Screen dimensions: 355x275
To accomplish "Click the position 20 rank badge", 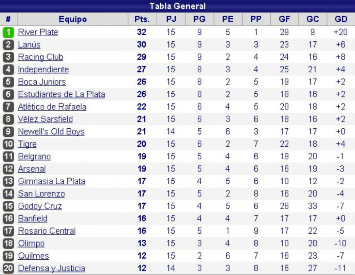I will click(8, 268).
